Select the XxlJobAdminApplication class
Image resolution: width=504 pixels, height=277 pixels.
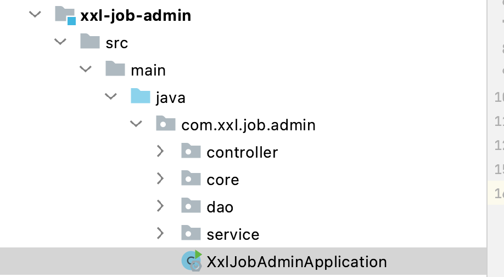tap(296, 262)
